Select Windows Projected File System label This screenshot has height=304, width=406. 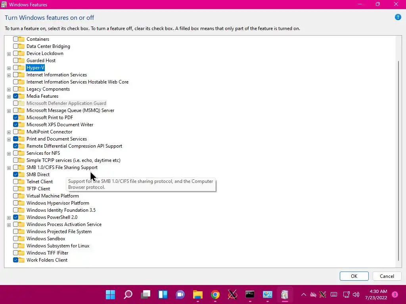coord(59,232)
